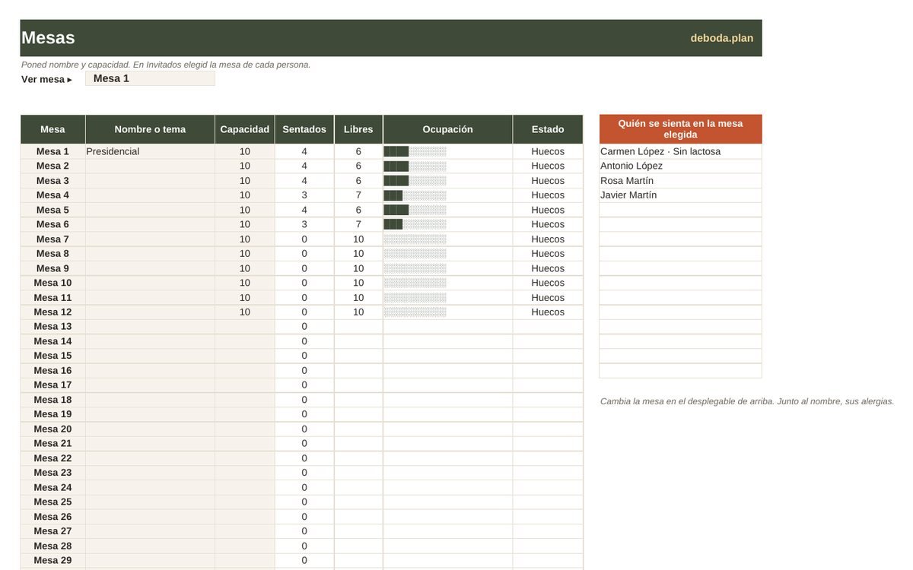Screen dimensions: 913x570
Task: Click the occupancy bar for Mesa 4
Action: point(415,195)
